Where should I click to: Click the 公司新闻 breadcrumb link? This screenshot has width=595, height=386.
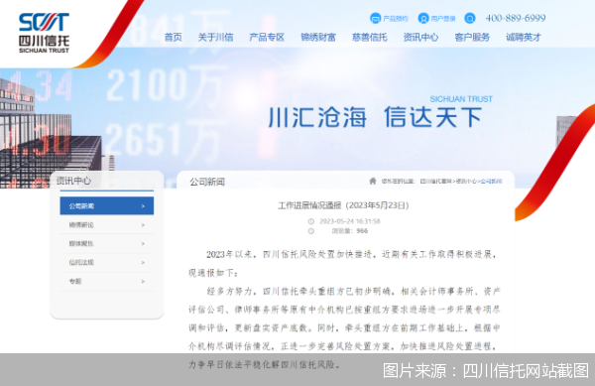point(492,181)
